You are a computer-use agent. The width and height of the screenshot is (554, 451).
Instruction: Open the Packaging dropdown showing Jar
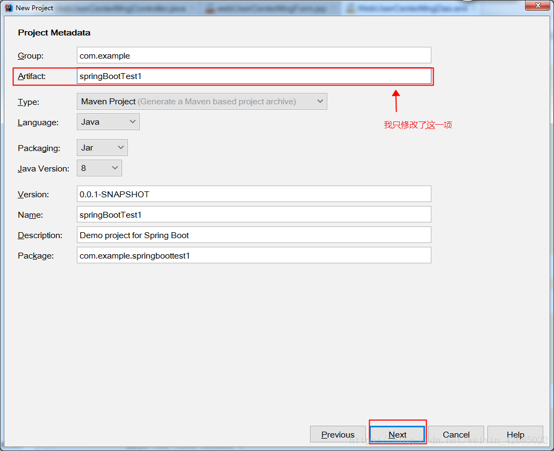102,148
